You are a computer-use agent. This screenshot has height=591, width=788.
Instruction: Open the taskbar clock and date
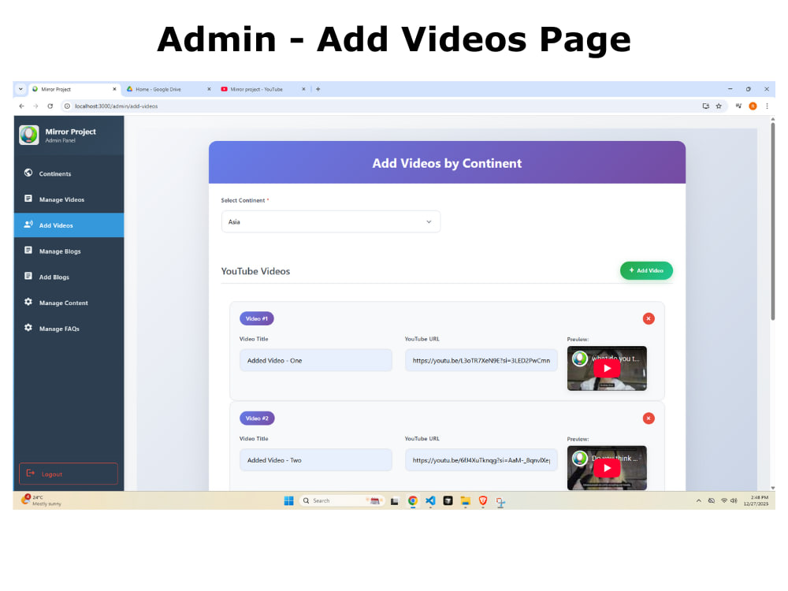[756, 500]
